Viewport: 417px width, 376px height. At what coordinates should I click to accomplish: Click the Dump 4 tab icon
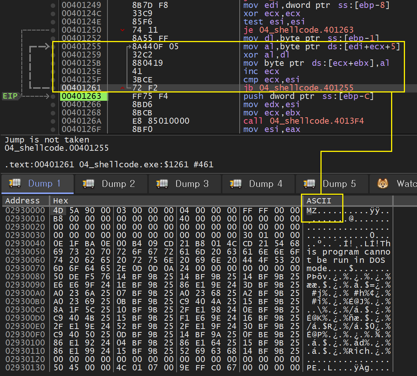click(236, 183)
